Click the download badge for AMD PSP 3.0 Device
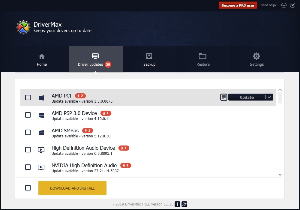The image size is (300, 210). pyautogui.click(x=106, y=113)
